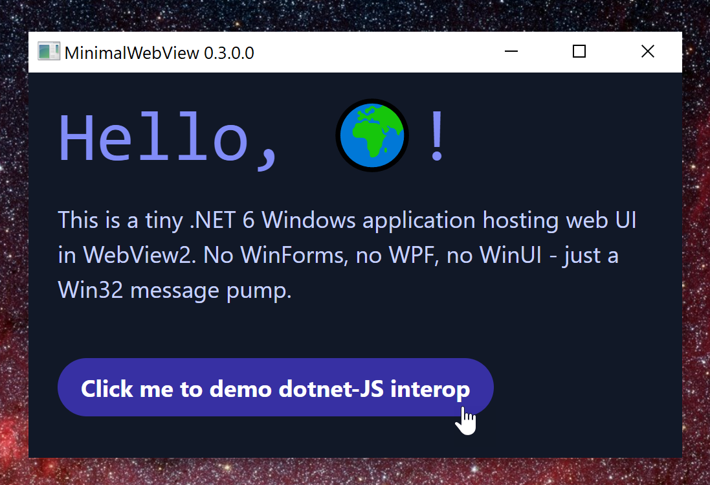This screenshot has height=485, width=710.
Task: Click the MinimalWebView application icon in title bar
Action: click(49, 51)
